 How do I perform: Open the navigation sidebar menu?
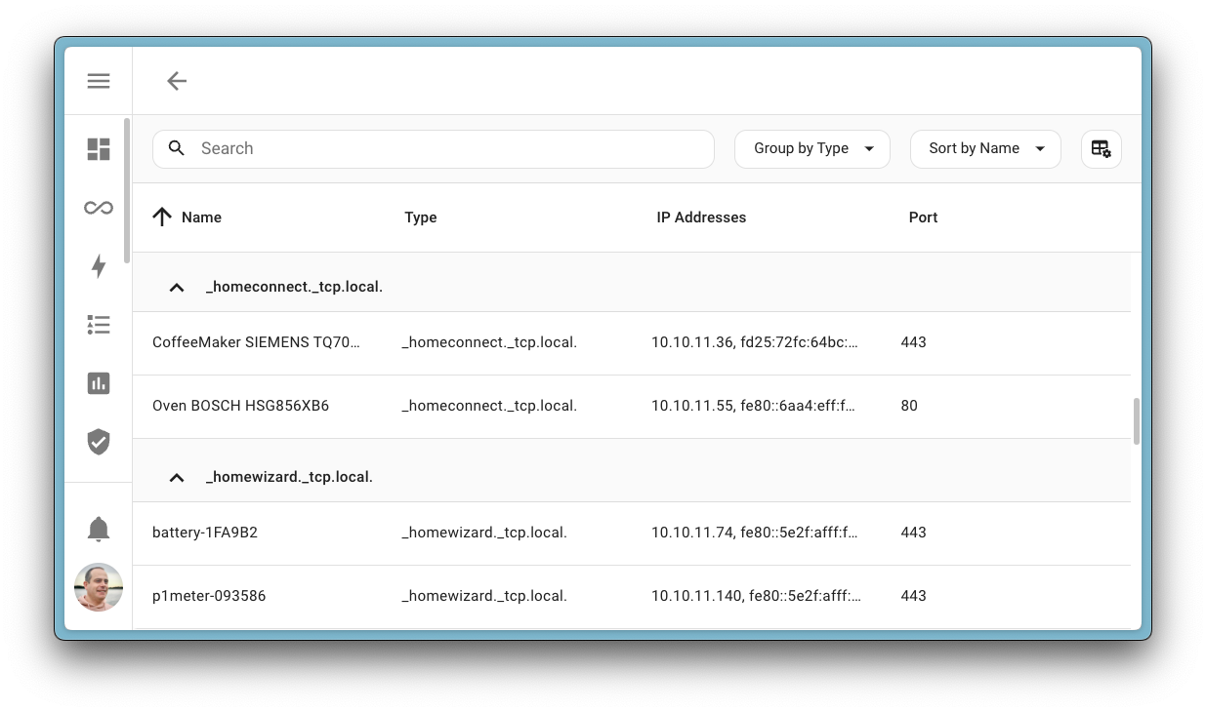(99, 81)
